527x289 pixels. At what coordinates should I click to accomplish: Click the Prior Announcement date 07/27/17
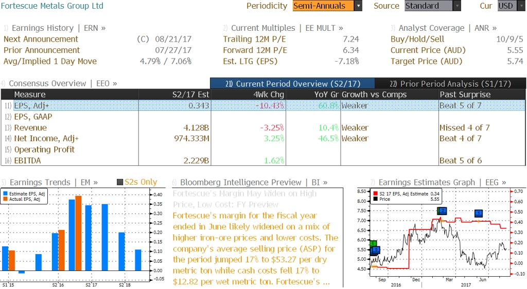click(x=173, y=50)
